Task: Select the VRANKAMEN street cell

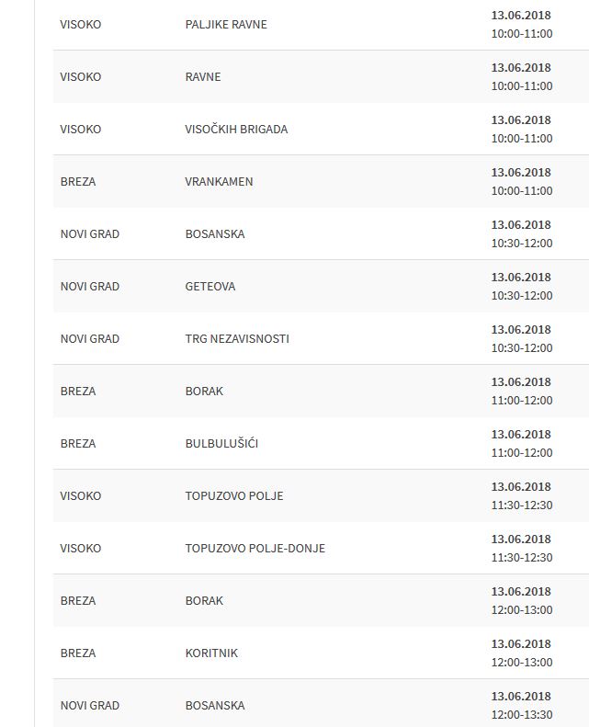Action: 219,182
